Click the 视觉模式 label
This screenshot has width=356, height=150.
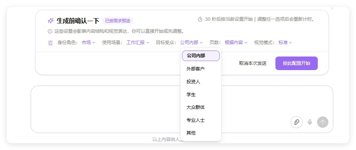pyautogui.click(x=264, y=42)
